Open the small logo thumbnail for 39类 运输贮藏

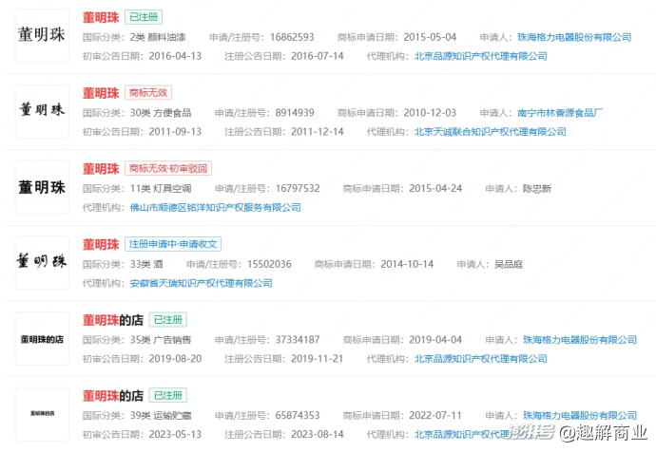42,414
